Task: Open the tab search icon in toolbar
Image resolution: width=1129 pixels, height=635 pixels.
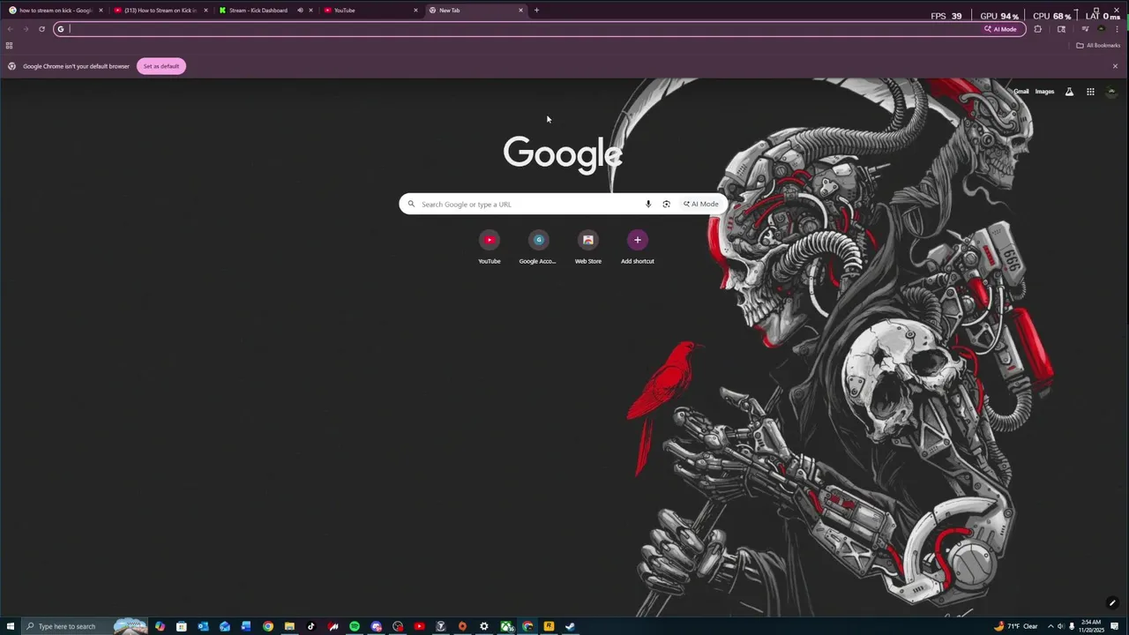Action: click(x=1061, y=29)
